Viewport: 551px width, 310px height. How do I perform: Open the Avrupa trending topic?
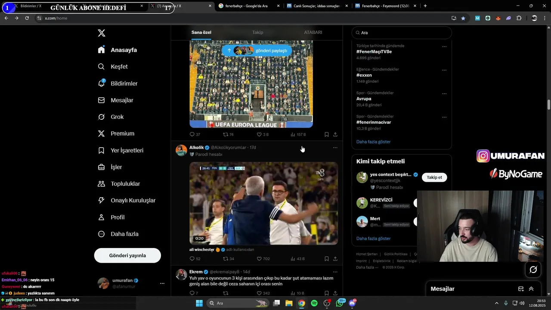point(364,99)
